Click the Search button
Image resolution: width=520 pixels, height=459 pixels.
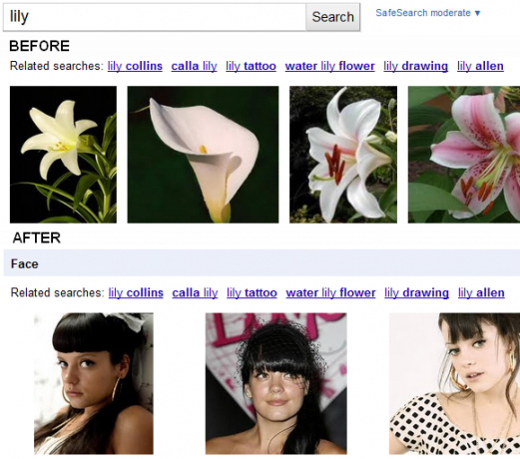point(332,17)
